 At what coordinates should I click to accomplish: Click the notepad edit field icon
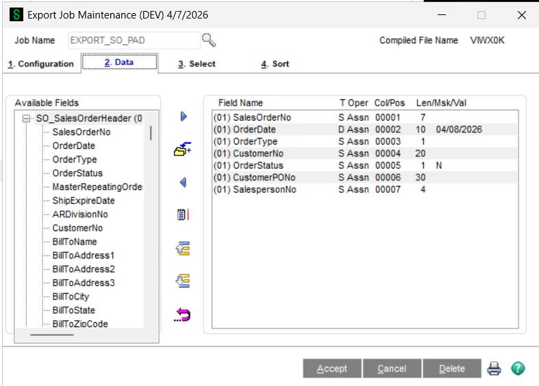(183, 215)
